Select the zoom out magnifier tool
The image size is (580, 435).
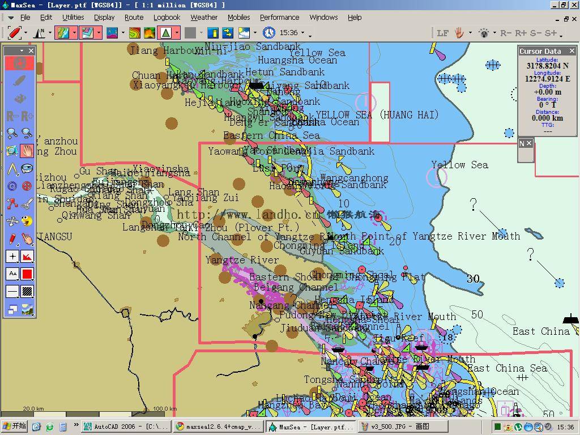click(27, 133)
